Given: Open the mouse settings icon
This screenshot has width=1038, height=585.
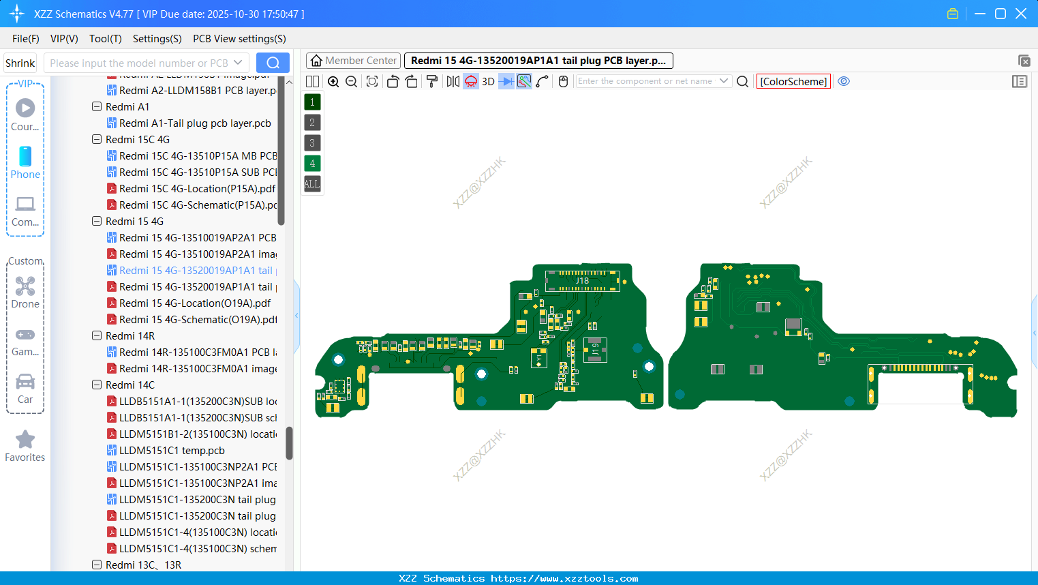Looking at the screenshot, I should 563,81.
